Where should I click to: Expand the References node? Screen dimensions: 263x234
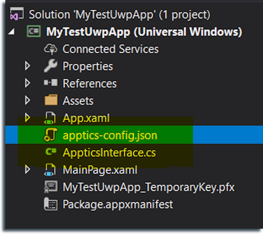[x=27, y=83]
